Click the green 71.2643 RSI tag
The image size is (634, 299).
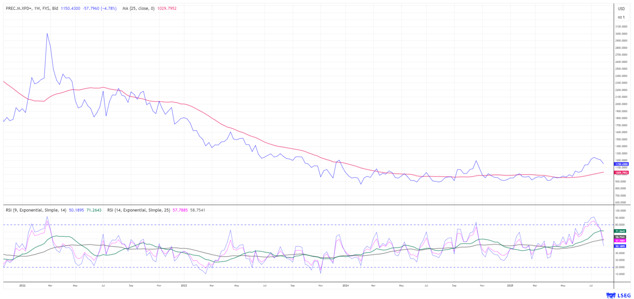coord(620,231)
